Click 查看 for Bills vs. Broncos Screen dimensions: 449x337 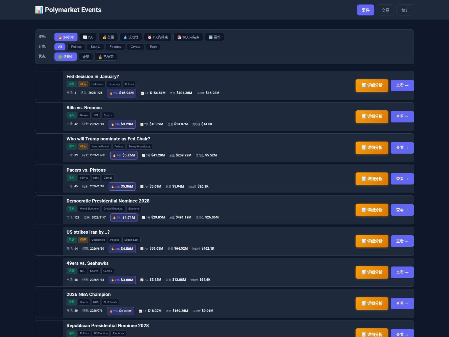tap(402, 117)
